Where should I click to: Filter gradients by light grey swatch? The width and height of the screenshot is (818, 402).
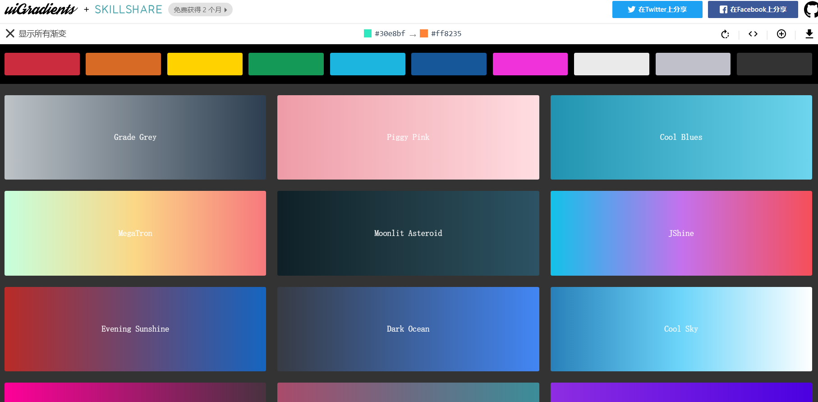693,64
